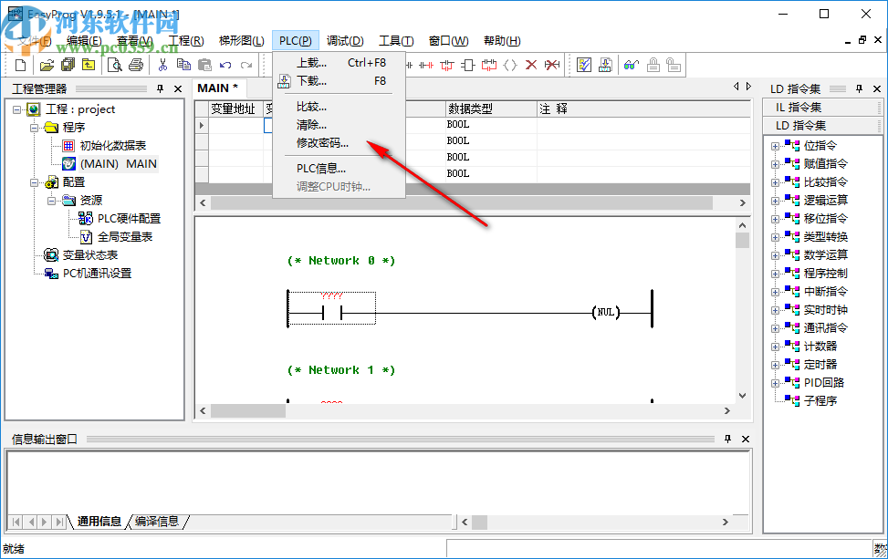
Task: Click the (NUL) coil in Network 0
Action: [x=606, y=312]
